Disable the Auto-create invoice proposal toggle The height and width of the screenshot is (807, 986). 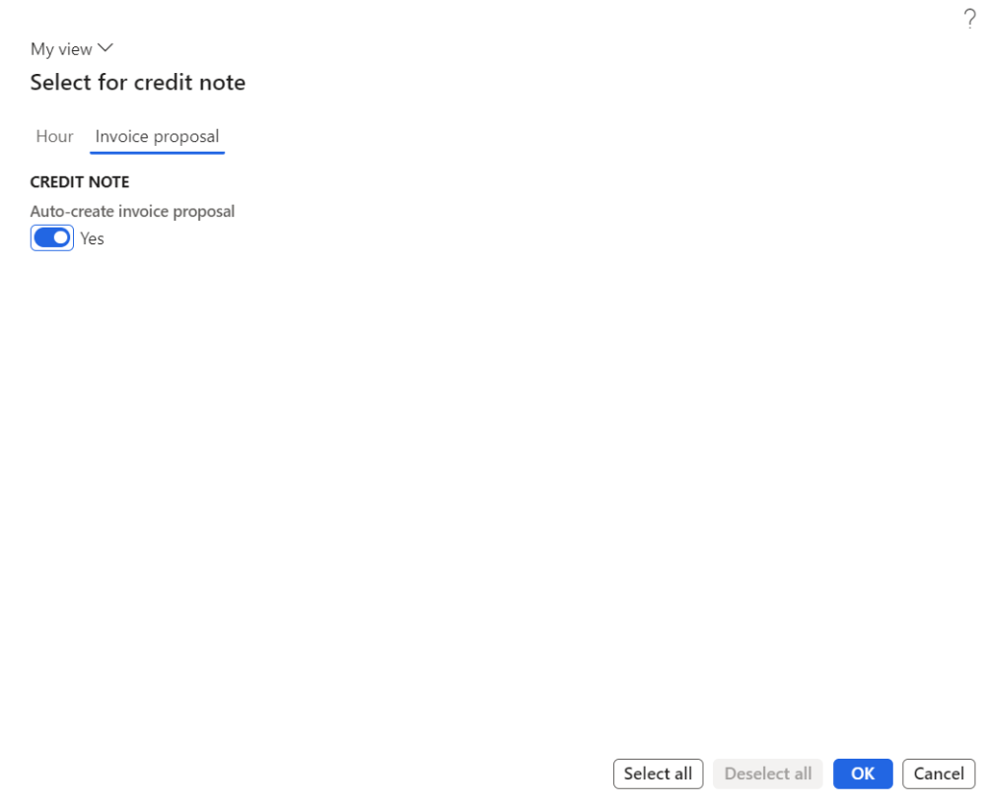coord(52,238)
